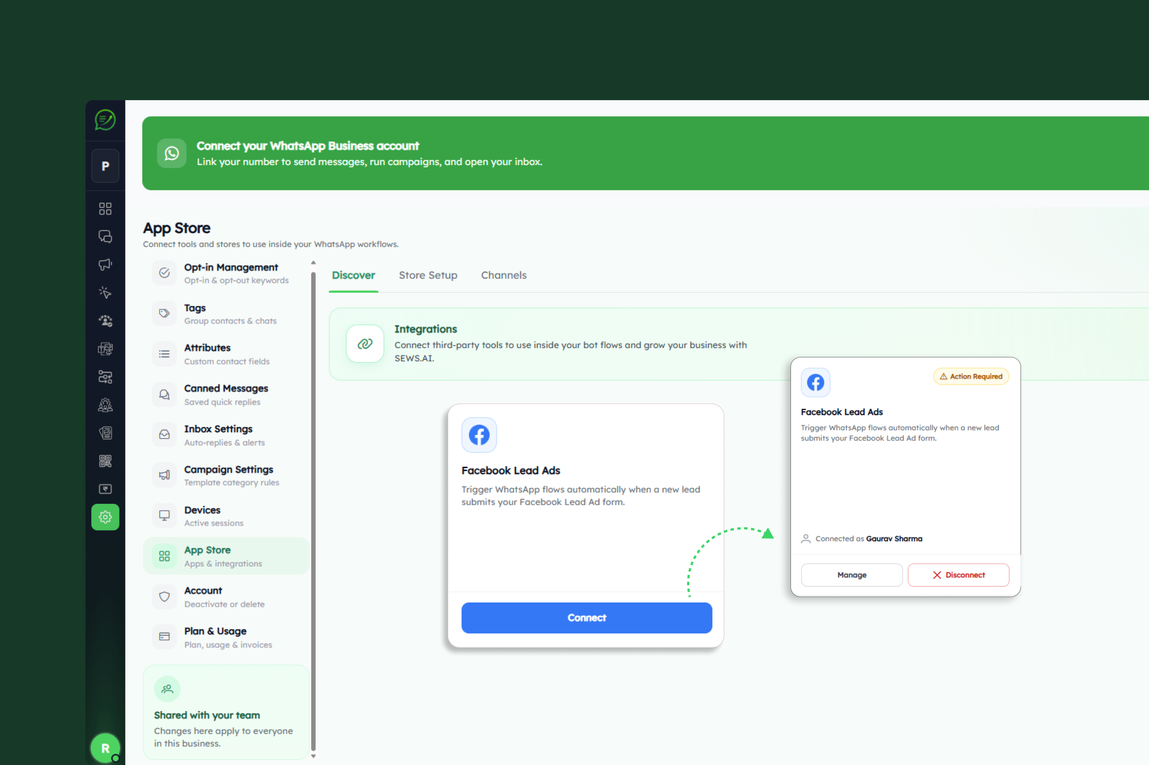Switch to the Store Setup tab

pyautogui.click(x=428, y=275)
